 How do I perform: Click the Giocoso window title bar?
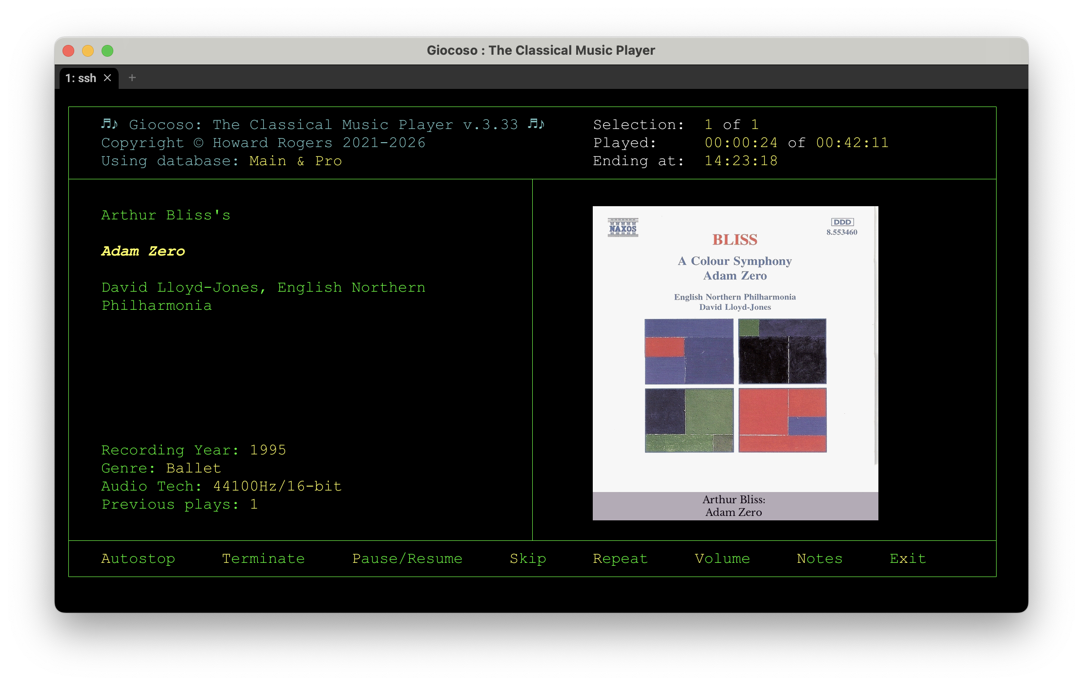tap(541, 50)
